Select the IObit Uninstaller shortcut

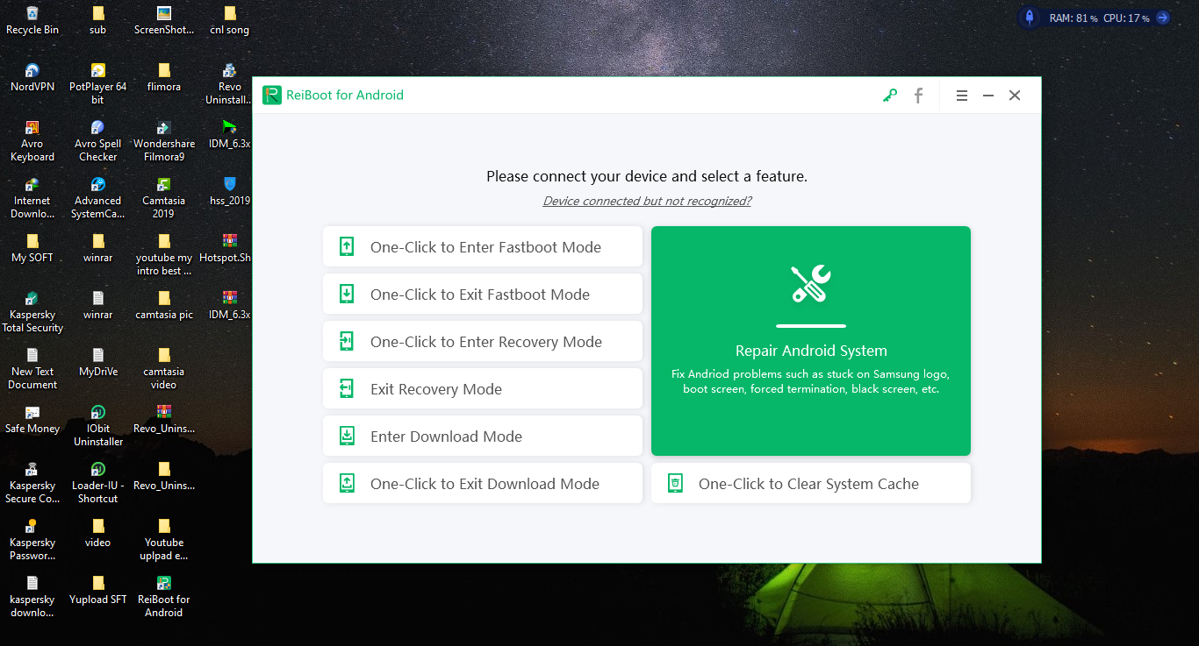coord(98,426)
